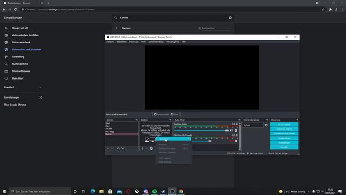Undock the Audio-Mixer panel
This screenshot has width=346, height=195.
239,120
